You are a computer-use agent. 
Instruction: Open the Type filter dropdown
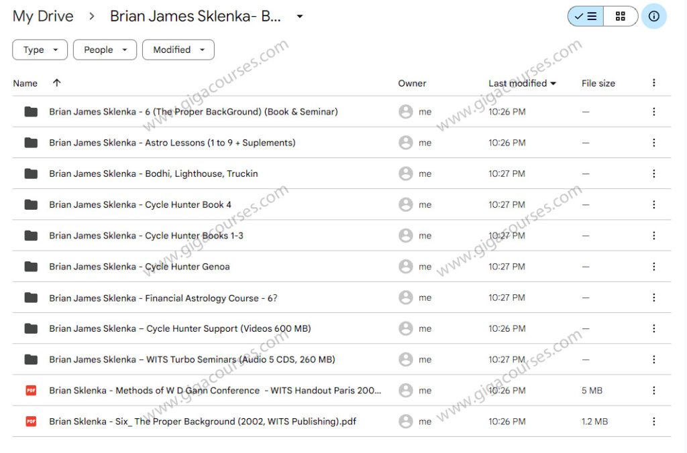click(40, 50)
